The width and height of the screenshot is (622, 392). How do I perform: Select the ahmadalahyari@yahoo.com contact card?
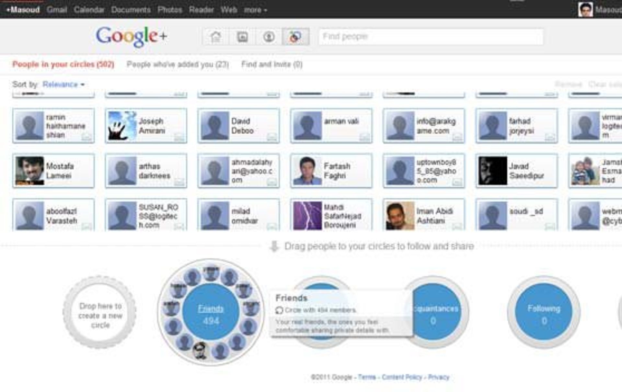click(x=238, y=171)
